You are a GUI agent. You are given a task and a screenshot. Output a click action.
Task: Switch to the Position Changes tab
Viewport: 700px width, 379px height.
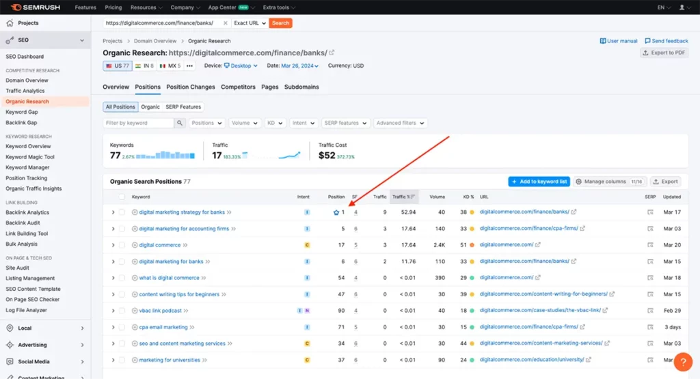pos(191,87)
